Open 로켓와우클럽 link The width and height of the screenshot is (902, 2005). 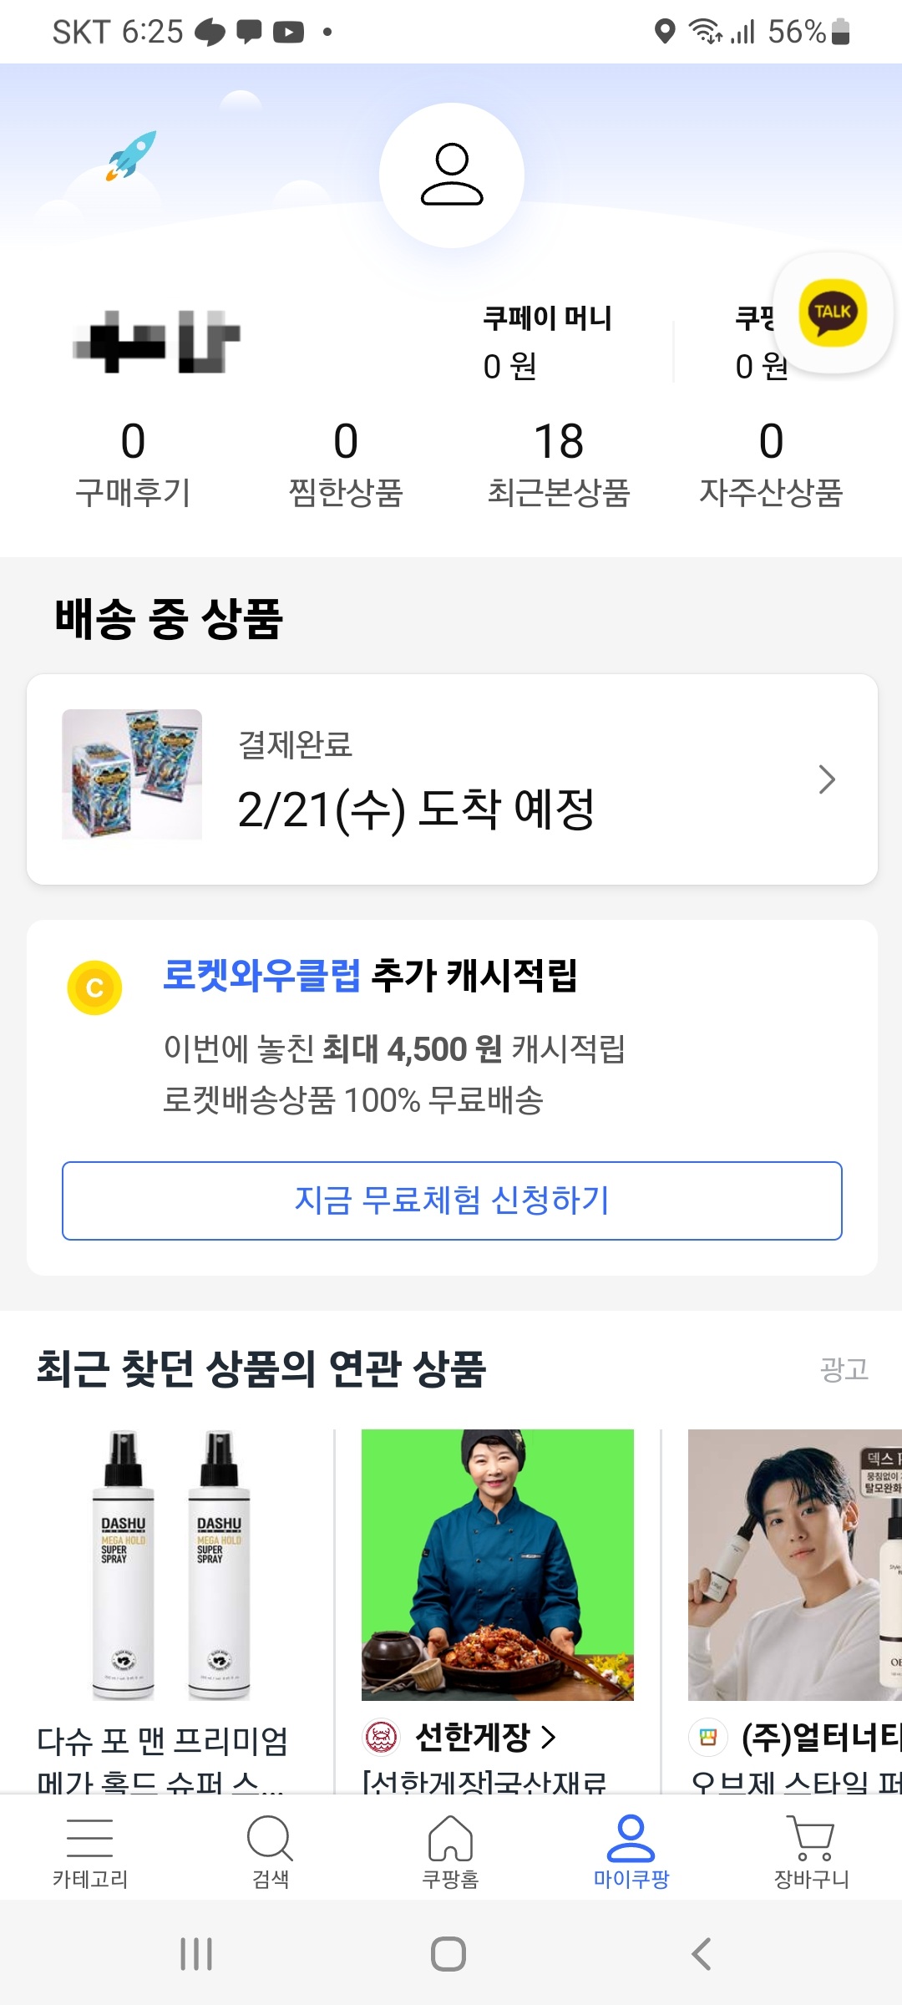(261, 975)
